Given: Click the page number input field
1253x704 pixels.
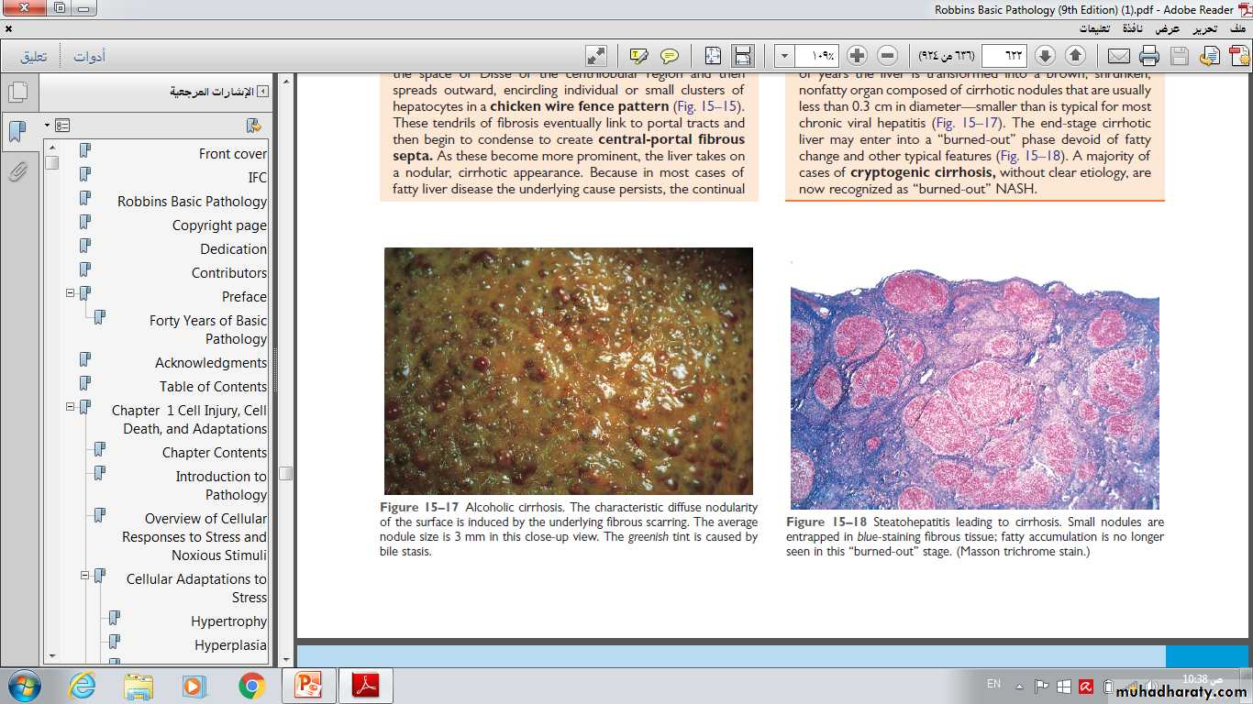Looking at the screenshot, I should 1003,56.
